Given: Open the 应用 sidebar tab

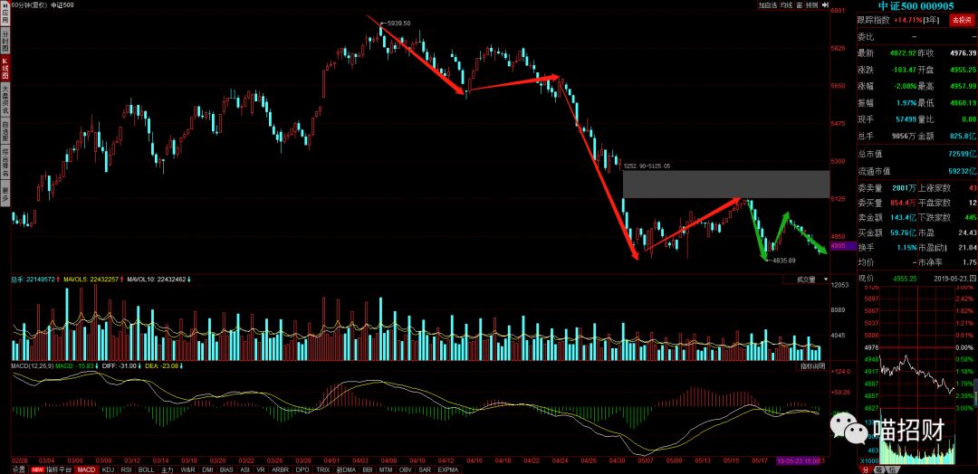Looking at the screenshot, I should (5, 13).
